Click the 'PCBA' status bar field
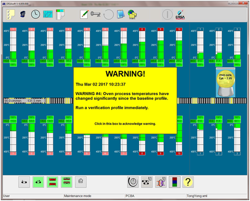 (x=155, y=196)
